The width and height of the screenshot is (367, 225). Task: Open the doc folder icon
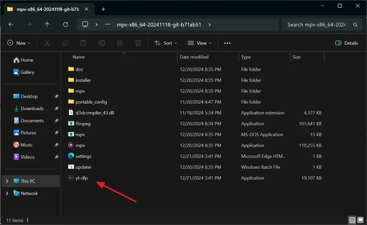pyautogui.click(x=71, y=69)
